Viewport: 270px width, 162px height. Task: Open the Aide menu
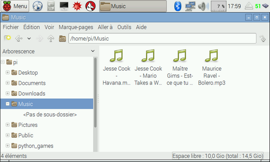click(141, 27)
